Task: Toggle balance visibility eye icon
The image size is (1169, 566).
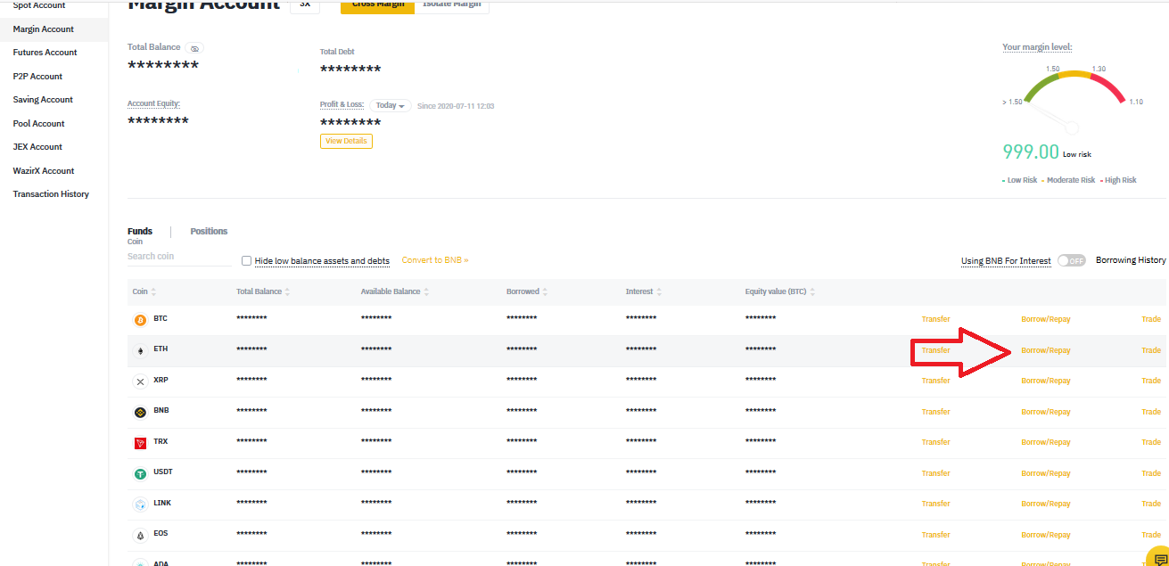Action: point(195,48)
